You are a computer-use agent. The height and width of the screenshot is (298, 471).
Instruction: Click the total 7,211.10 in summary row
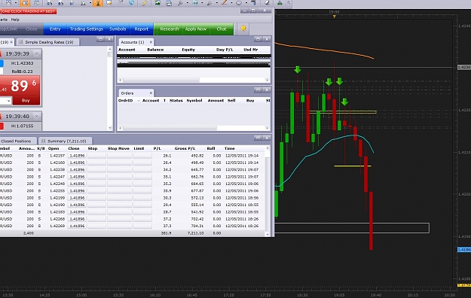(195, 233)
